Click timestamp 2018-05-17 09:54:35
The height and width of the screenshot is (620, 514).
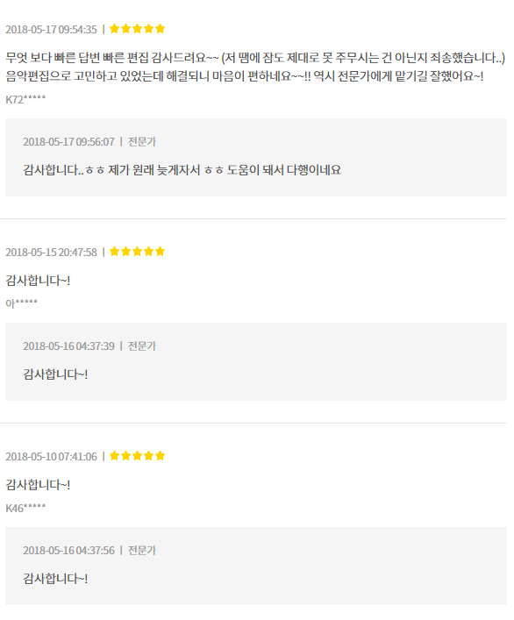[x=51, y=30]
